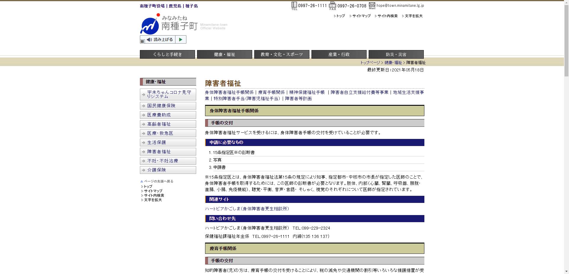Click the サイト内検索 link at top
The width and height of the screenshot is (569, 274).
[x=387, y=16]
